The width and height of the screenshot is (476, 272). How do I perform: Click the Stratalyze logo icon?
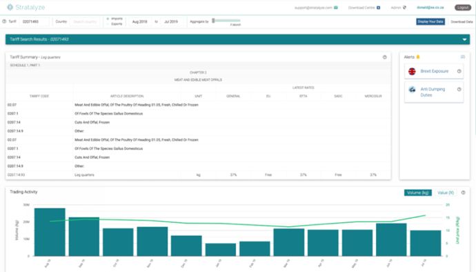point(10,7)
